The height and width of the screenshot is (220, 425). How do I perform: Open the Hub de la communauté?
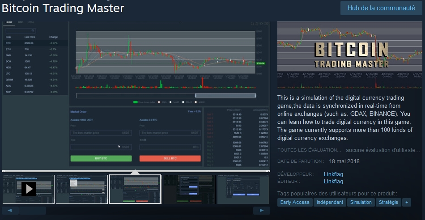[x=381, y=8]
